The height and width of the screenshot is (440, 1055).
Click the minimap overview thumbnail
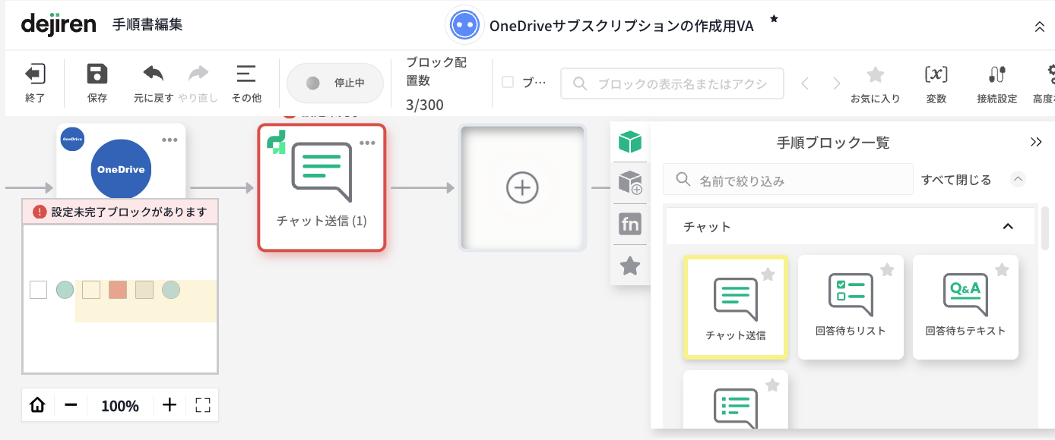pyautogui.click(x=120, y=298)
